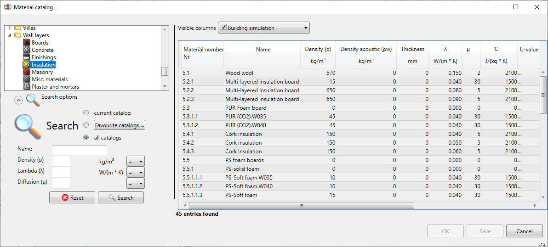Select the all catalogs radio button
The image size is (548, 247).
[86, 138]
